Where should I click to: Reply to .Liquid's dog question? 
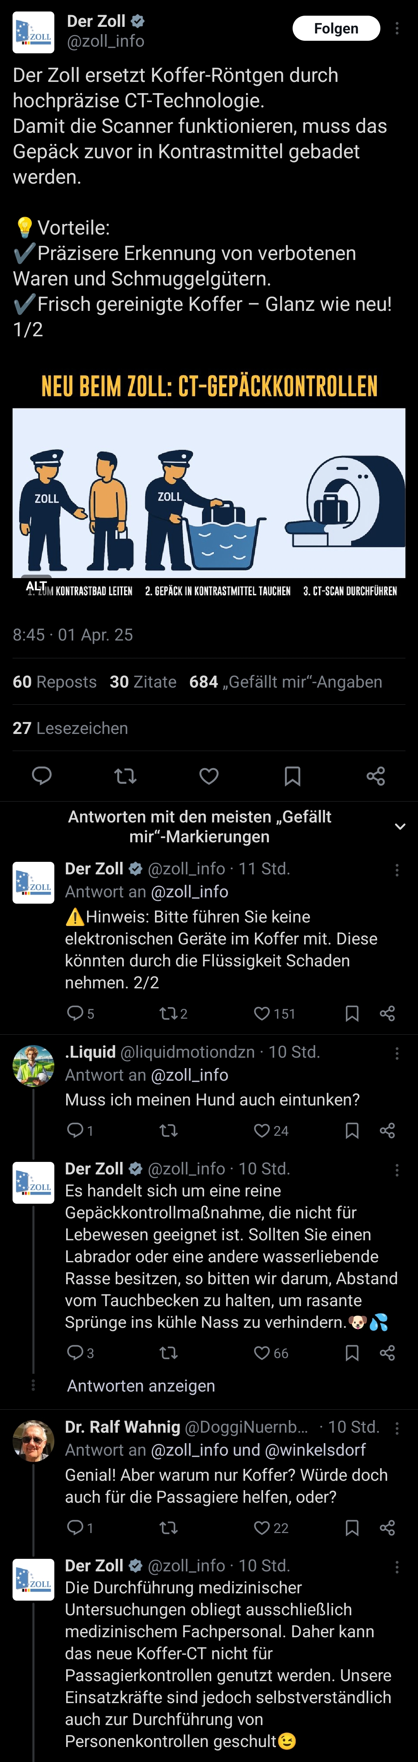click(75, 1130)
